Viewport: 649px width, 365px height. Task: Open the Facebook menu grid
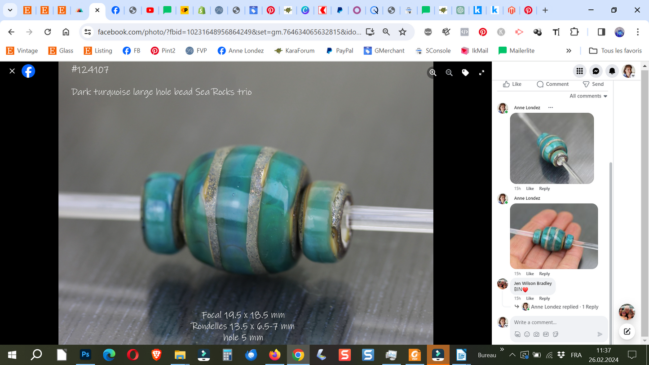point(579,71)
